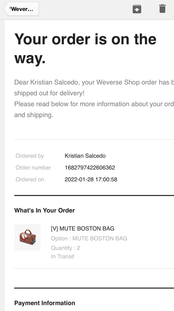
Task: Tap the "shipped out for delivery!" text
Action: [49, 93]
